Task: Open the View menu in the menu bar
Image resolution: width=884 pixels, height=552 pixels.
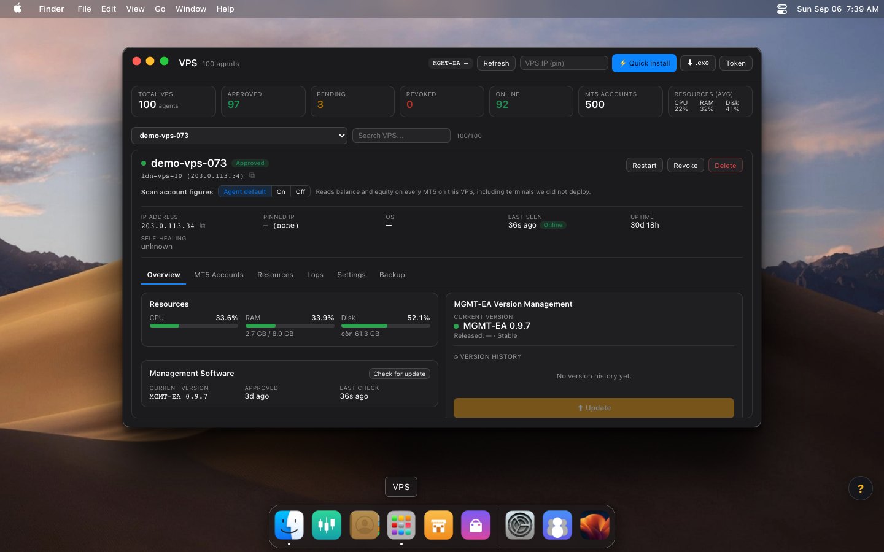Action: click(135, 9)
